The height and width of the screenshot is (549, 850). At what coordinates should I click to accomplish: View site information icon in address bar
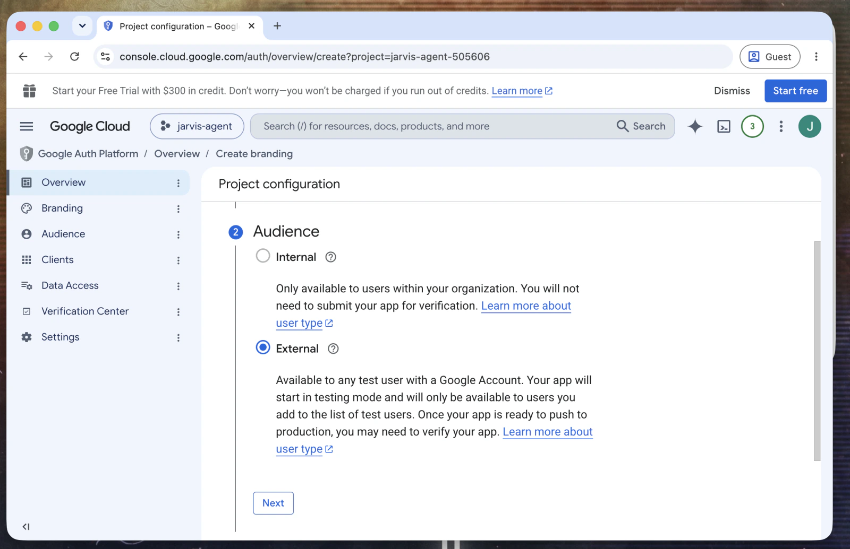[106, 57]
